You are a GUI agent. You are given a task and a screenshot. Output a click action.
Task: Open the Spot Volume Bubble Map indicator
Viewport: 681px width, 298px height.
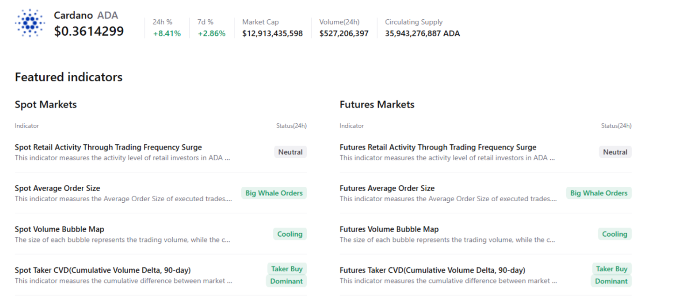click(59, 229)
